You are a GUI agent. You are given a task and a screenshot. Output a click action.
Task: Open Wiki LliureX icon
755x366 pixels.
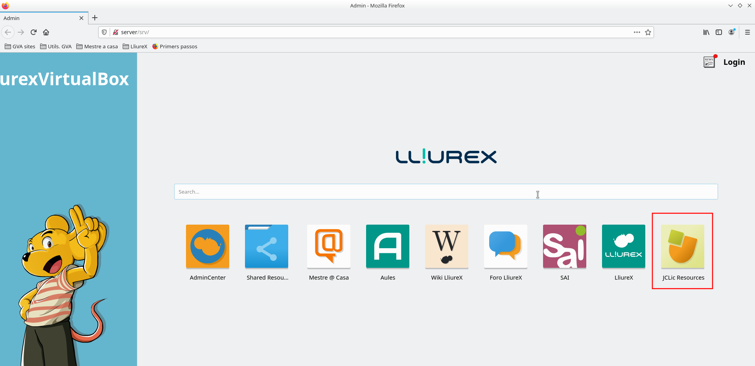[x=446, y=246]
